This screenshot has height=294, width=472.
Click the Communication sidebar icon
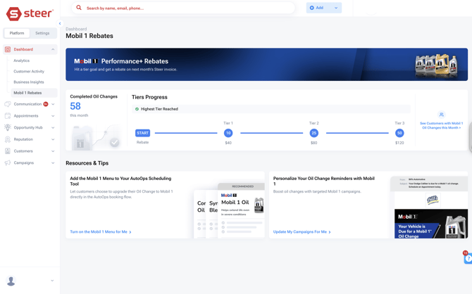[x=8, y=104]
